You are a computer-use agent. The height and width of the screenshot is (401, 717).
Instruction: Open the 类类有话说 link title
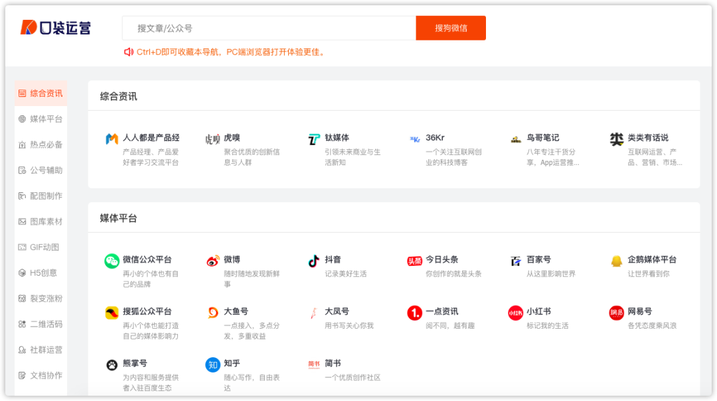pos(648,137)
